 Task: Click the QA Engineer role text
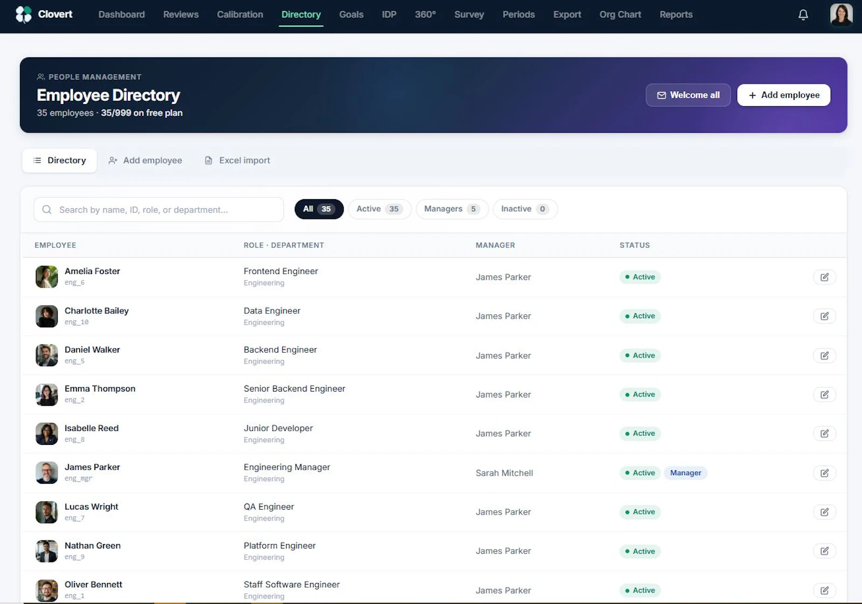pos(269,507)
